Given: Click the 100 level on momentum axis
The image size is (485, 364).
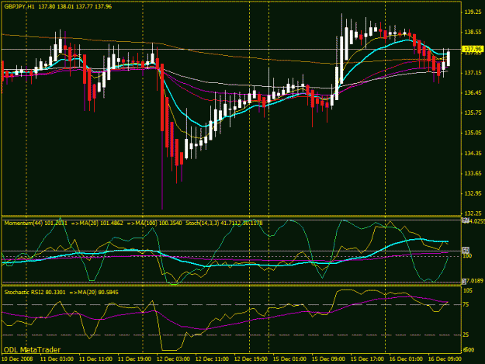Looking at the screenshot, I should click(467, 256).
